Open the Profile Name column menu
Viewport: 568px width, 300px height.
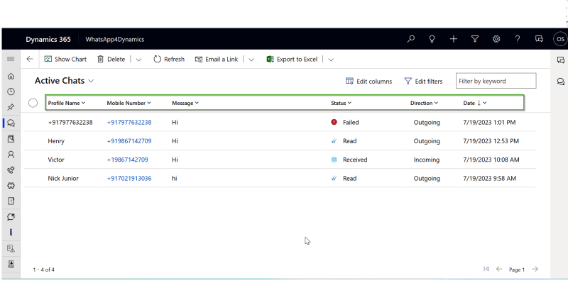click(66, 103)
